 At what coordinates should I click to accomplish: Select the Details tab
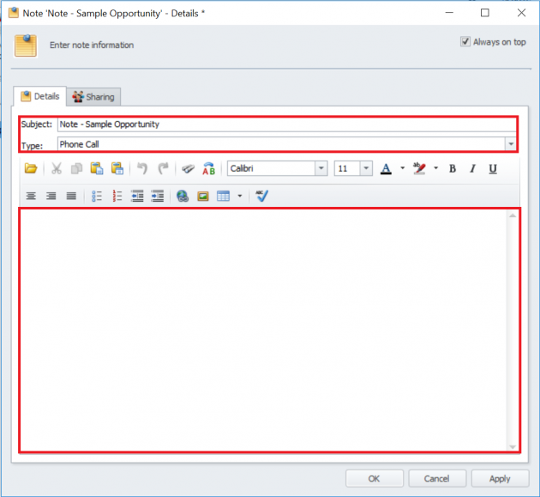tap(40, 97)
